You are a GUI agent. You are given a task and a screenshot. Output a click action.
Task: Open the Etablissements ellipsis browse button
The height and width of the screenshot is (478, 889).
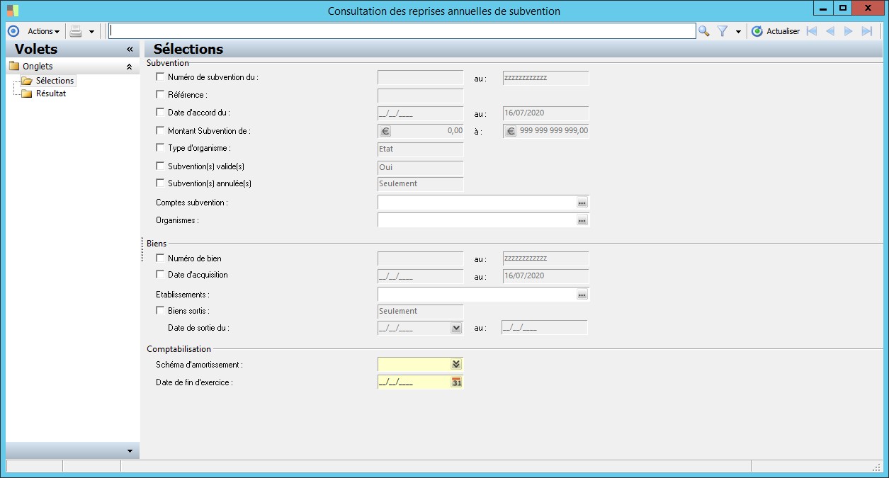pos(582,295)
